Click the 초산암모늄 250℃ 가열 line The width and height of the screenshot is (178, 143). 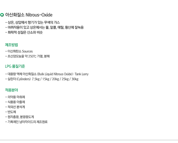point(28,56)
